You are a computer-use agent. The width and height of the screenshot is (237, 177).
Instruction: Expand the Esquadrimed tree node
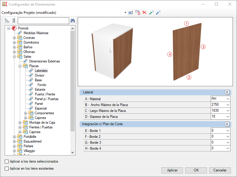14,141
